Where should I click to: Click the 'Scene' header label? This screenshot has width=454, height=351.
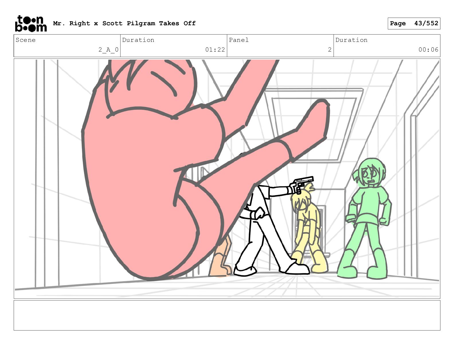click(26, 40)
